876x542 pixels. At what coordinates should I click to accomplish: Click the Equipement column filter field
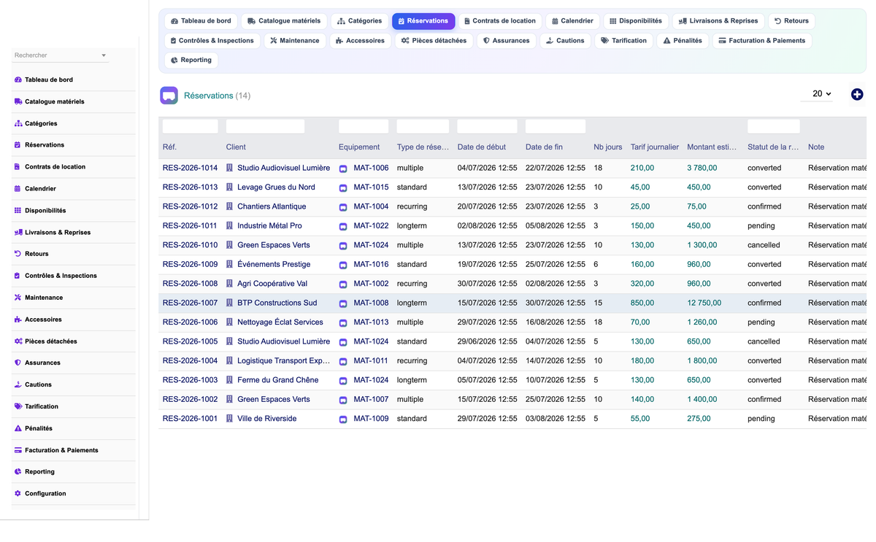pyautogui.click(x=364, y=126)
